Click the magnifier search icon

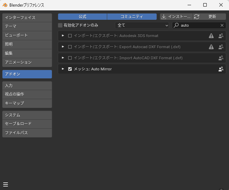pyautogui.click(x=176, y=25)
